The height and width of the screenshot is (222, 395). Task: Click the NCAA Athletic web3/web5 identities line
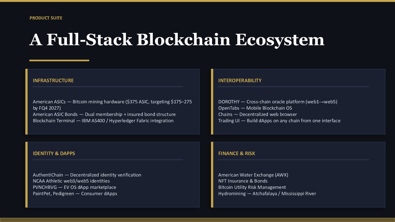click(71, 181)
